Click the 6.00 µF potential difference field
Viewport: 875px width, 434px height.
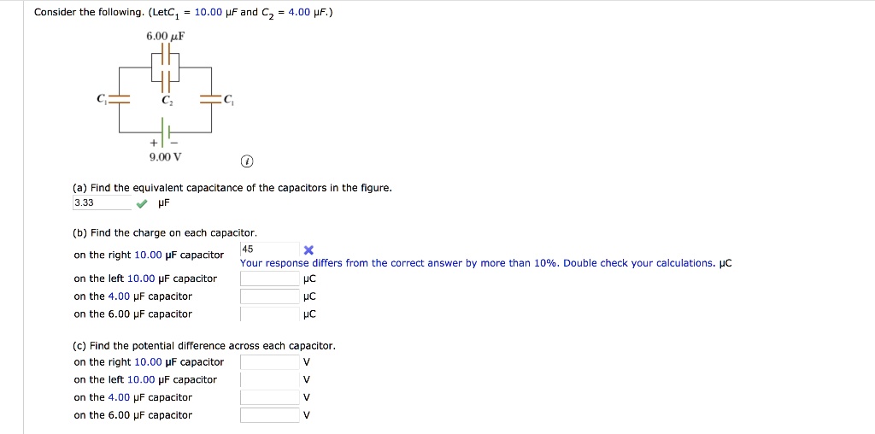coord(268,415)
